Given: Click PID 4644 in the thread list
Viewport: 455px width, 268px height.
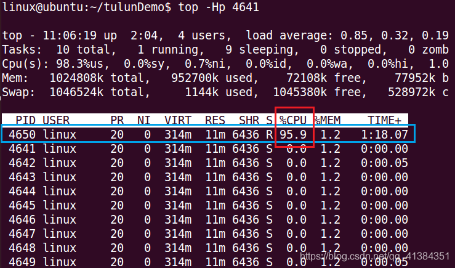Looking at the screenshot, I should pyautogui.click(x=22, y=192).
